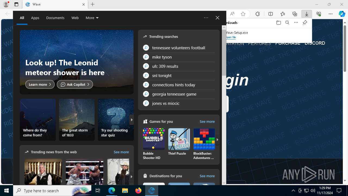
Task: Search snl tonight trending item
Action: (x=179, y=75)
